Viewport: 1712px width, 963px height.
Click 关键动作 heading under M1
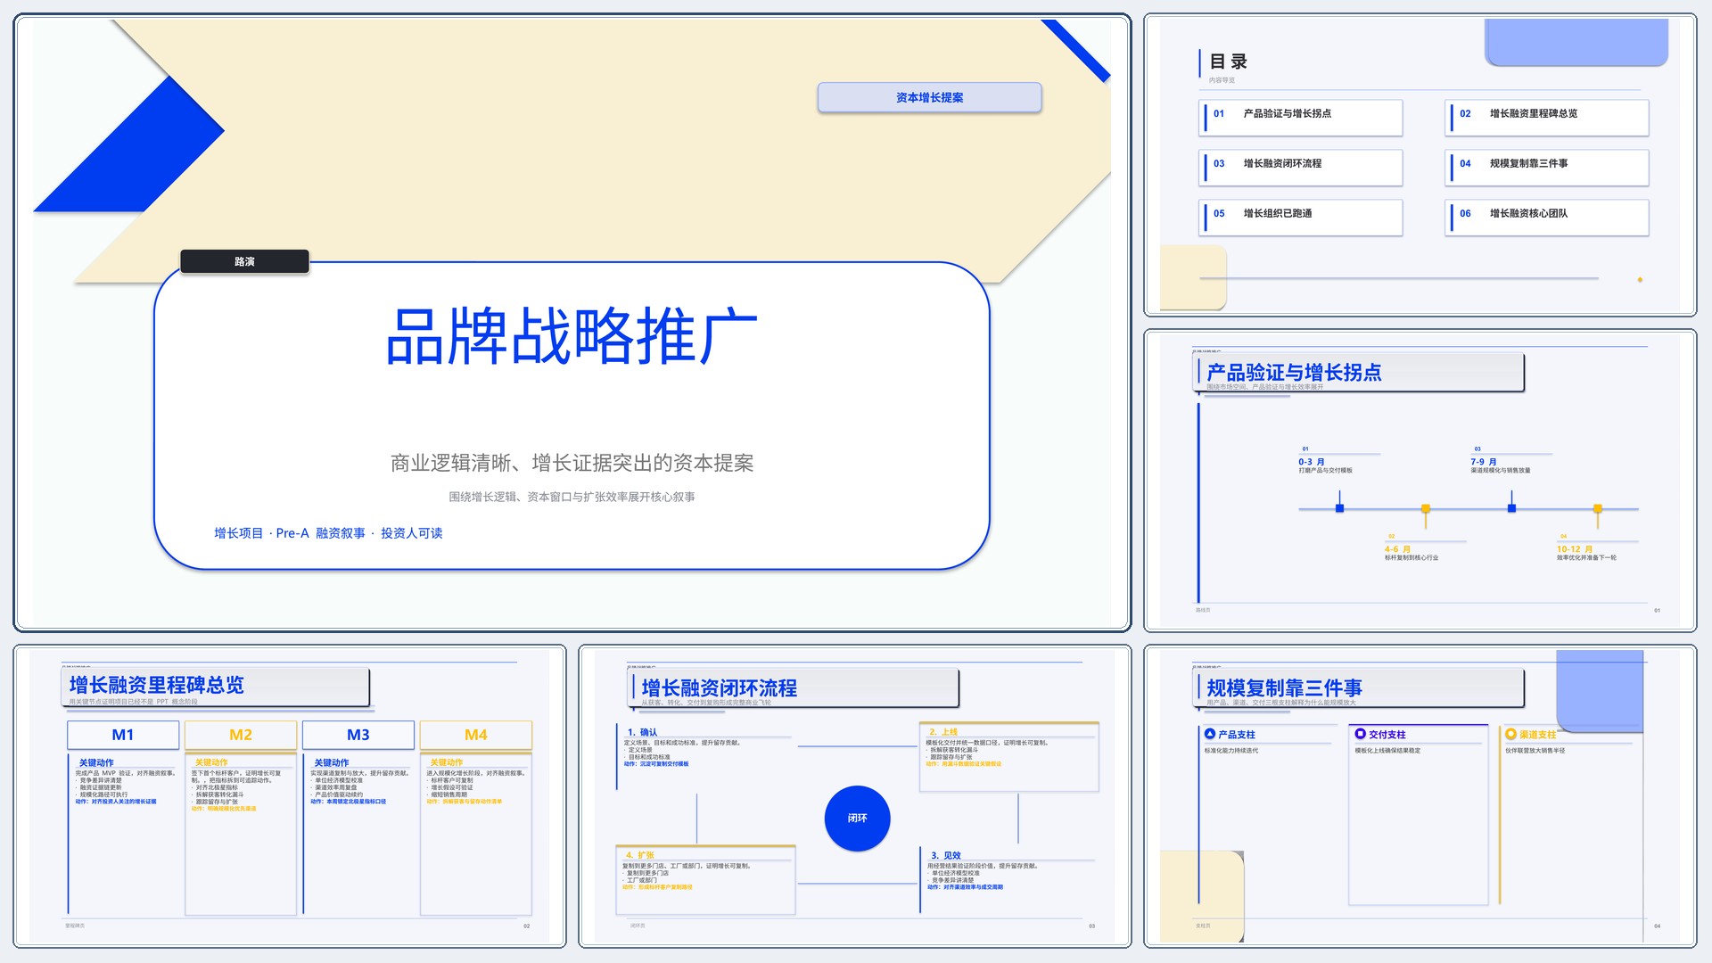click(96, 762)
